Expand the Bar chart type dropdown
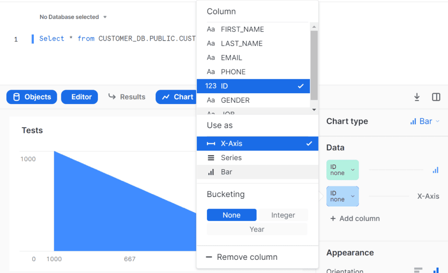Viewport: 448px width, 273px height. click(x=425, y=122)
